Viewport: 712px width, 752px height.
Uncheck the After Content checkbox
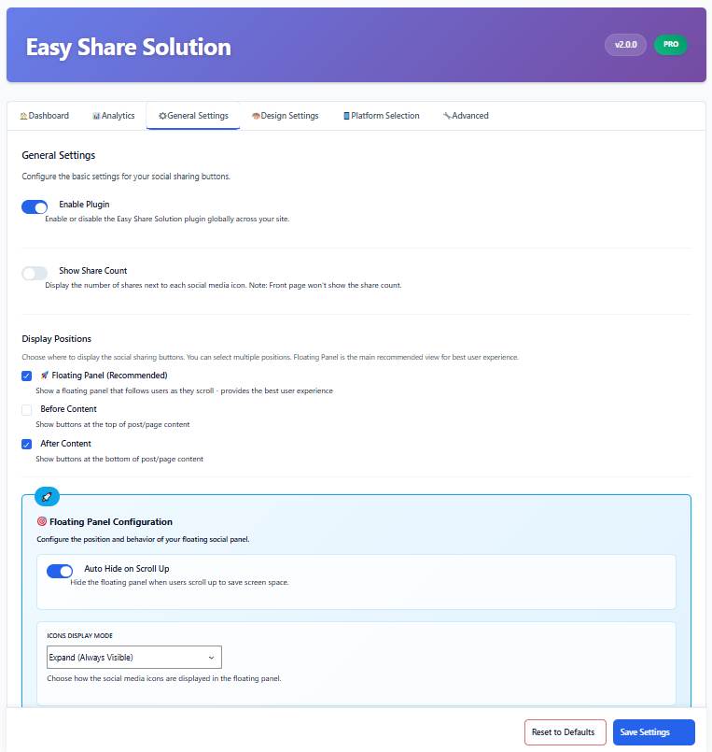27,444
